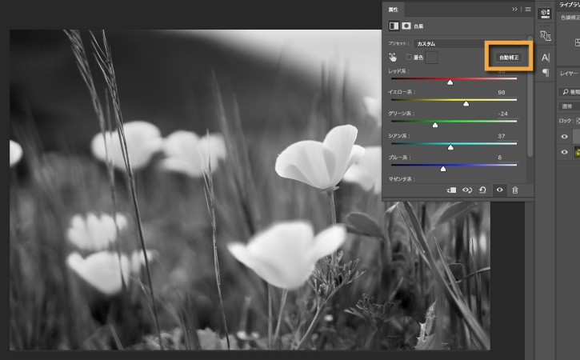Click the シアン系 value field showing 37
580x360 pixels.
click(506, 136)
